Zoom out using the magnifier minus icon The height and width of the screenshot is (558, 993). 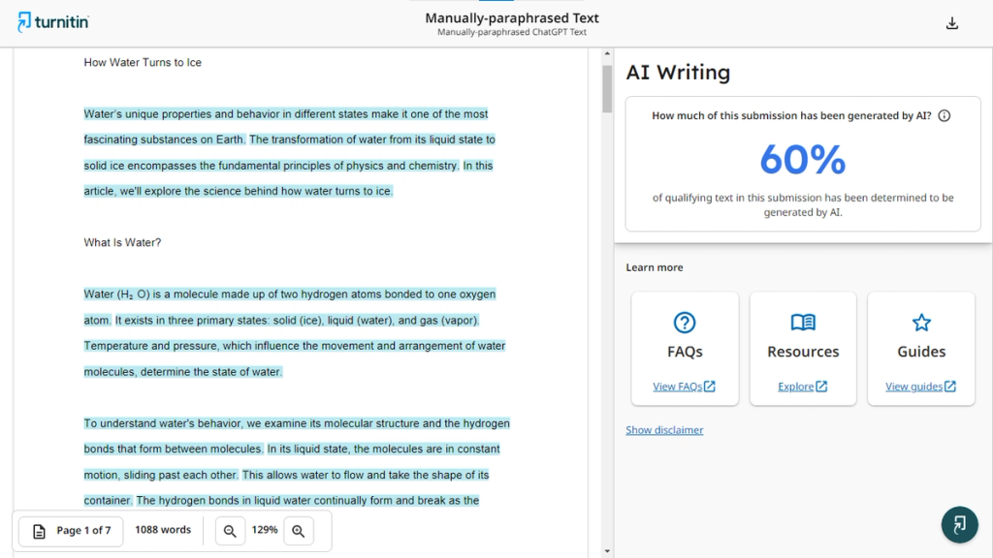[230, 531]
